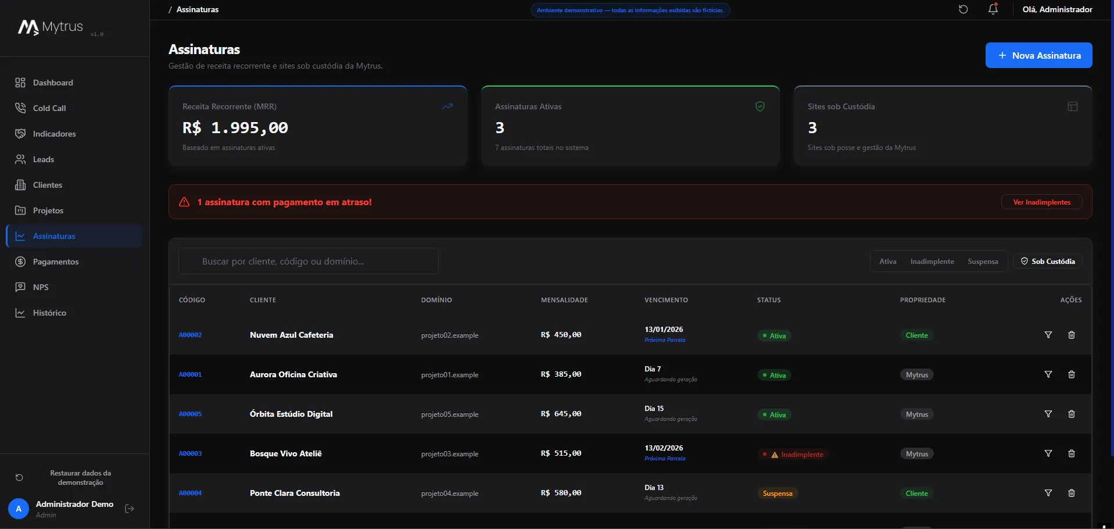Screen dimensions: 1114x529
Task: Click funnel icon for Aurora Oficina Criativa
Action: tap(1048, 374)
